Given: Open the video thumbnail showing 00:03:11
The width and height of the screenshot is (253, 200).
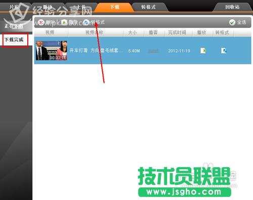Looking at the screenshot, I should click(x=52, y=51).
